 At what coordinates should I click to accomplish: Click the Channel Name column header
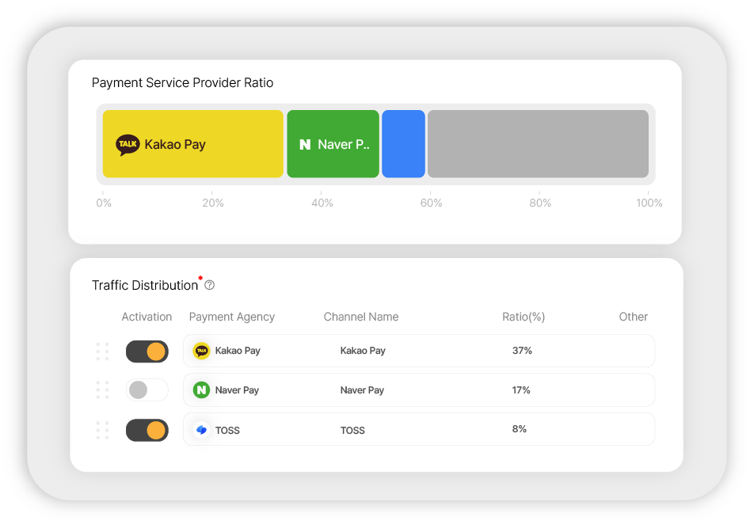(361, 317)
